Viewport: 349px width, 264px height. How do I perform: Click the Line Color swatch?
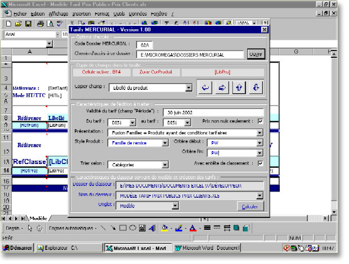pos(179,228)
